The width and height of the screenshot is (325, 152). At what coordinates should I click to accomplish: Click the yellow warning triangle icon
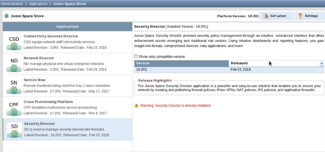[x=136, y=106]
